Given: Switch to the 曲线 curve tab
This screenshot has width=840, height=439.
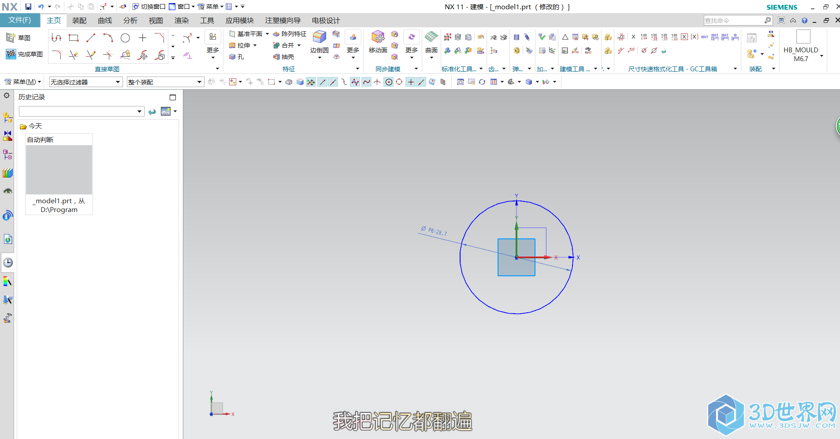Looking at the screenshot, I should pos(105,21).
